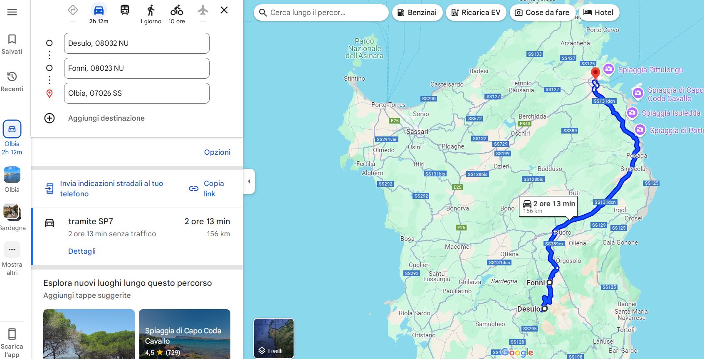The width and height of the screenshot is (704, 359).
Task: Filter by Benzinai gas stations
Action: click(x=417, y=12)
